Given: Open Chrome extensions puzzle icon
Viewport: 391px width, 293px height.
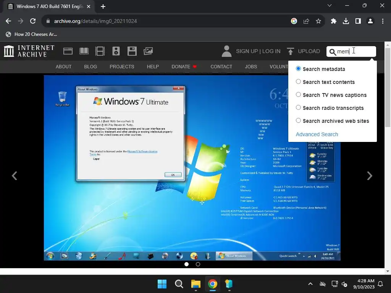Looking at the screenshot, I should pos(334,21).
